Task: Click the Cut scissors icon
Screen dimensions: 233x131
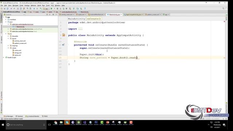Action: (x=18, y=9)
